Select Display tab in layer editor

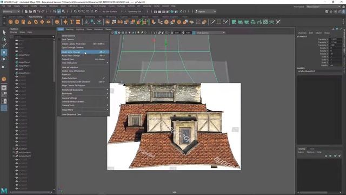coord(302,149)
